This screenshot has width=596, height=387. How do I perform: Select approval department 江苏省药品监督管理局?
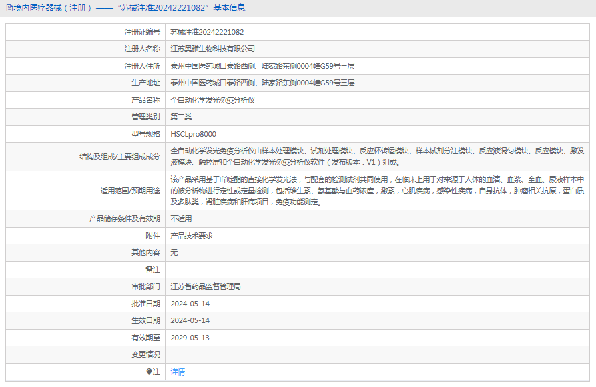(206, 286)
